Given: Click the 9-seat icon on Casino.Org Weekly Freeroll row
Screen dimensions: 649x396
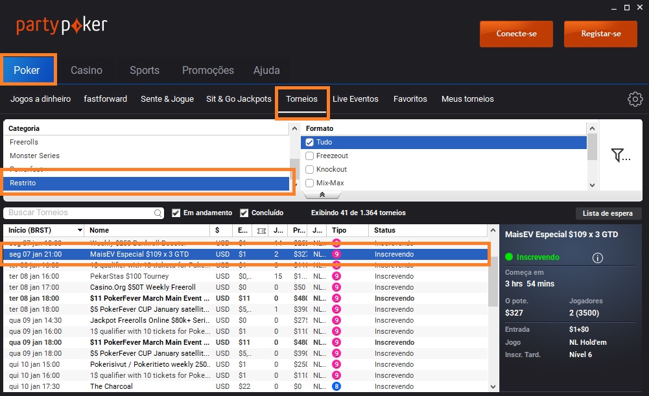Looking at the screenshot, I should pos(336,287).
